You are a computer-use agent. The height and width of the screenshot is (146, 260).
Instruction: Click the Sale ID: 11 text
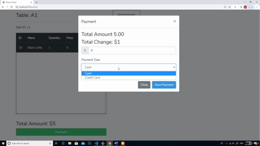point(23,27)
